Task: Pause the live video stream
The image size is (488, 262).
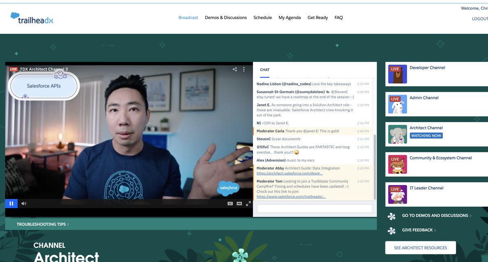Action: (x=11, y=204)
